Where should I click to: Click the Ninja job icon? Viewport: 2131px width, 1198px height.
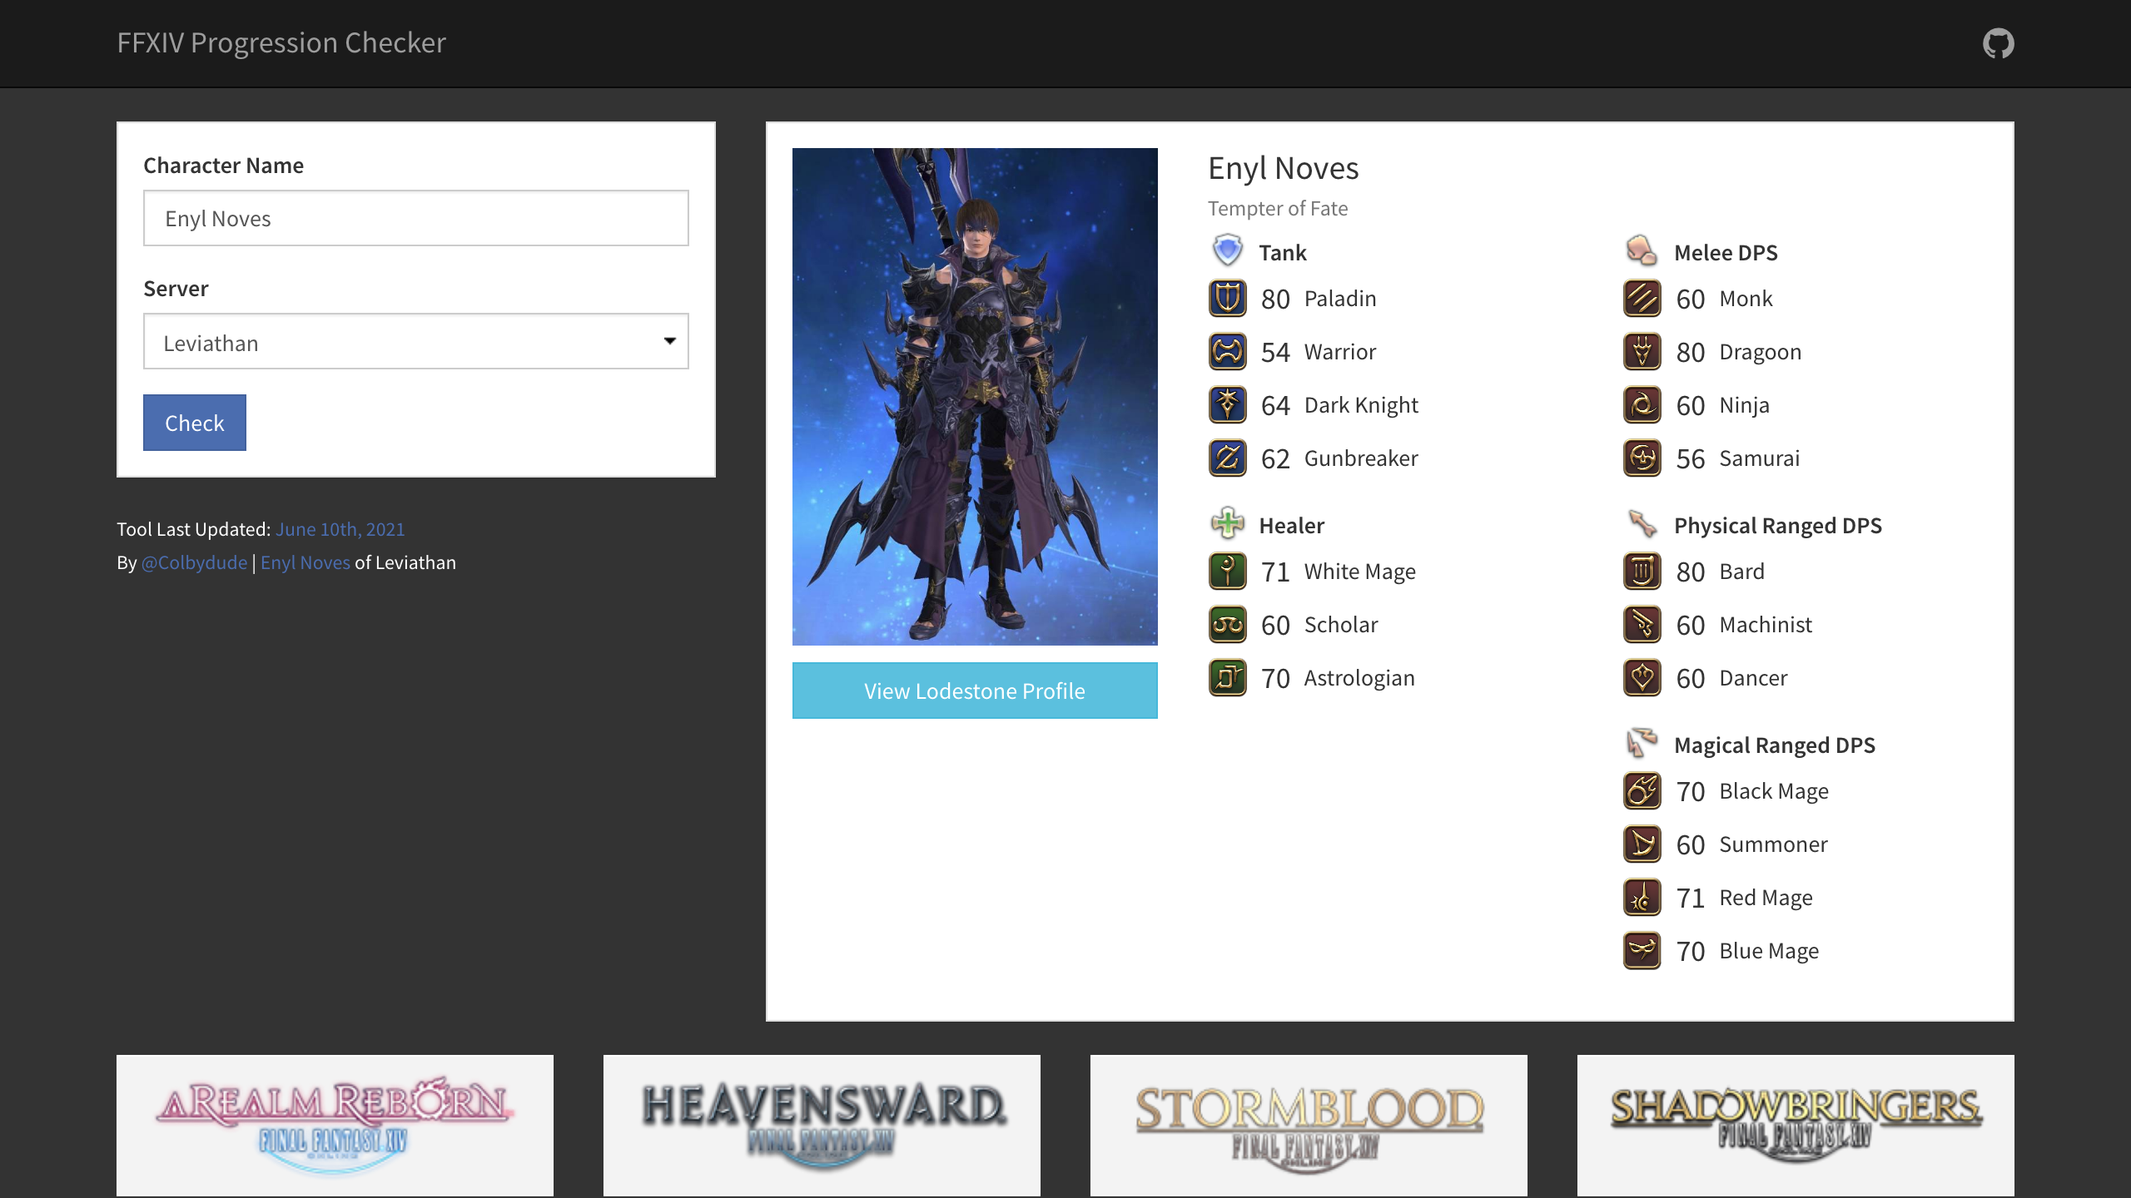[1642, 405]
